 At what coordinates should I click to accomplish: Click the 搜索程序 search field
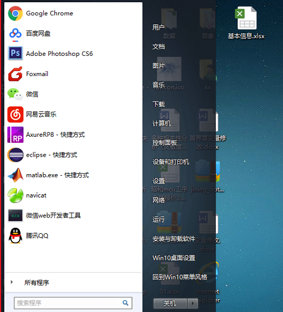pyautogui.click(x=73, y=303)
